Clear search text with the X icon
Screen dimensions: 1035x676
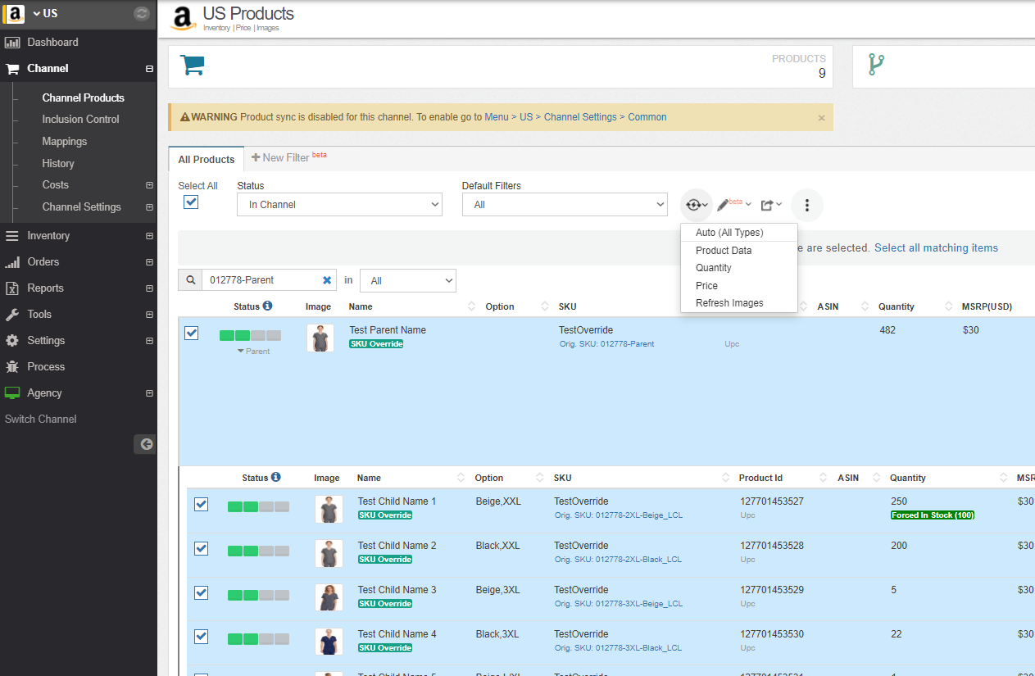(x=327, y=280)
